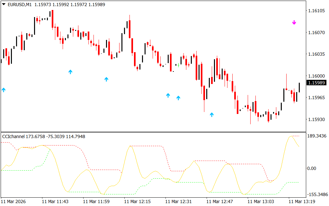The height and width of the screenshot is (206, 329).
Task: Select the blue up arrow nearest 1.16000 level
Action: 106,79
